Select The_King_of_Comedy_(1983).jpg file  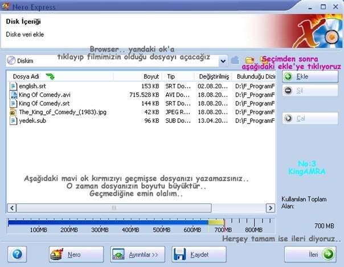pos(142,112)
